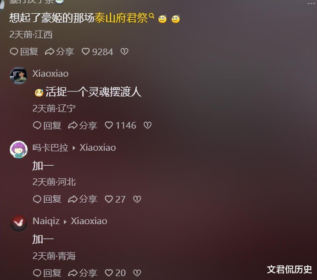Open the more options dots menu
The image size is (317, 280).
(x=311, y=4)
